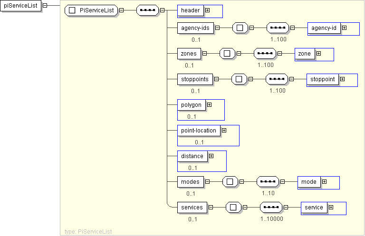Click the 1..10000 cardinality under services sequence
Image resolution: width=365 pixels, height=236 pixels.
coord(272,219)
